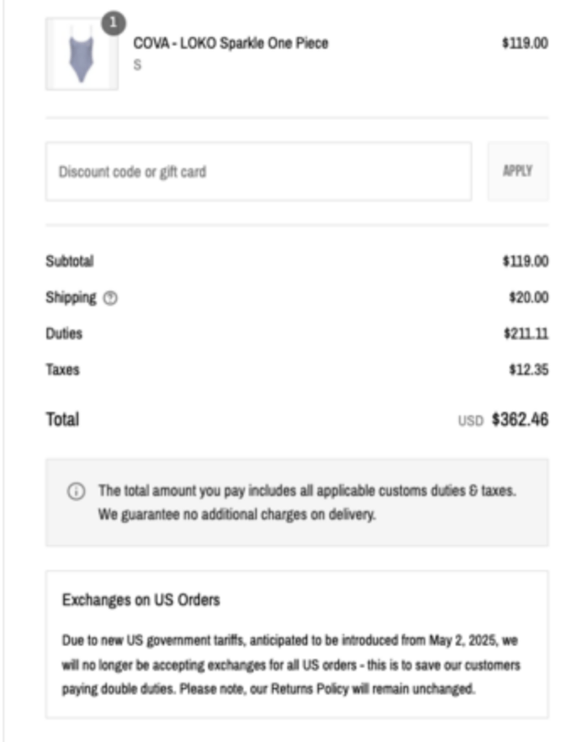572x742 pixels.
Task: Click the customs duties guarantee notice text
Action: click(307, 503)
